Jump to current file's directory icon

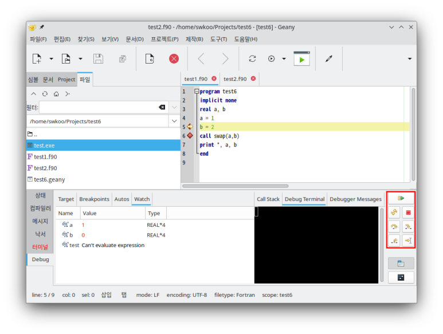click(68, 94)
